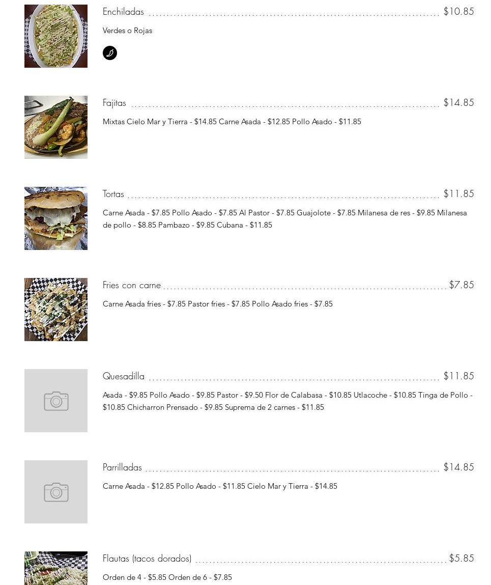Open the Parrilladas menu item
Screen dimensions: 491x585
pos(122,467)
